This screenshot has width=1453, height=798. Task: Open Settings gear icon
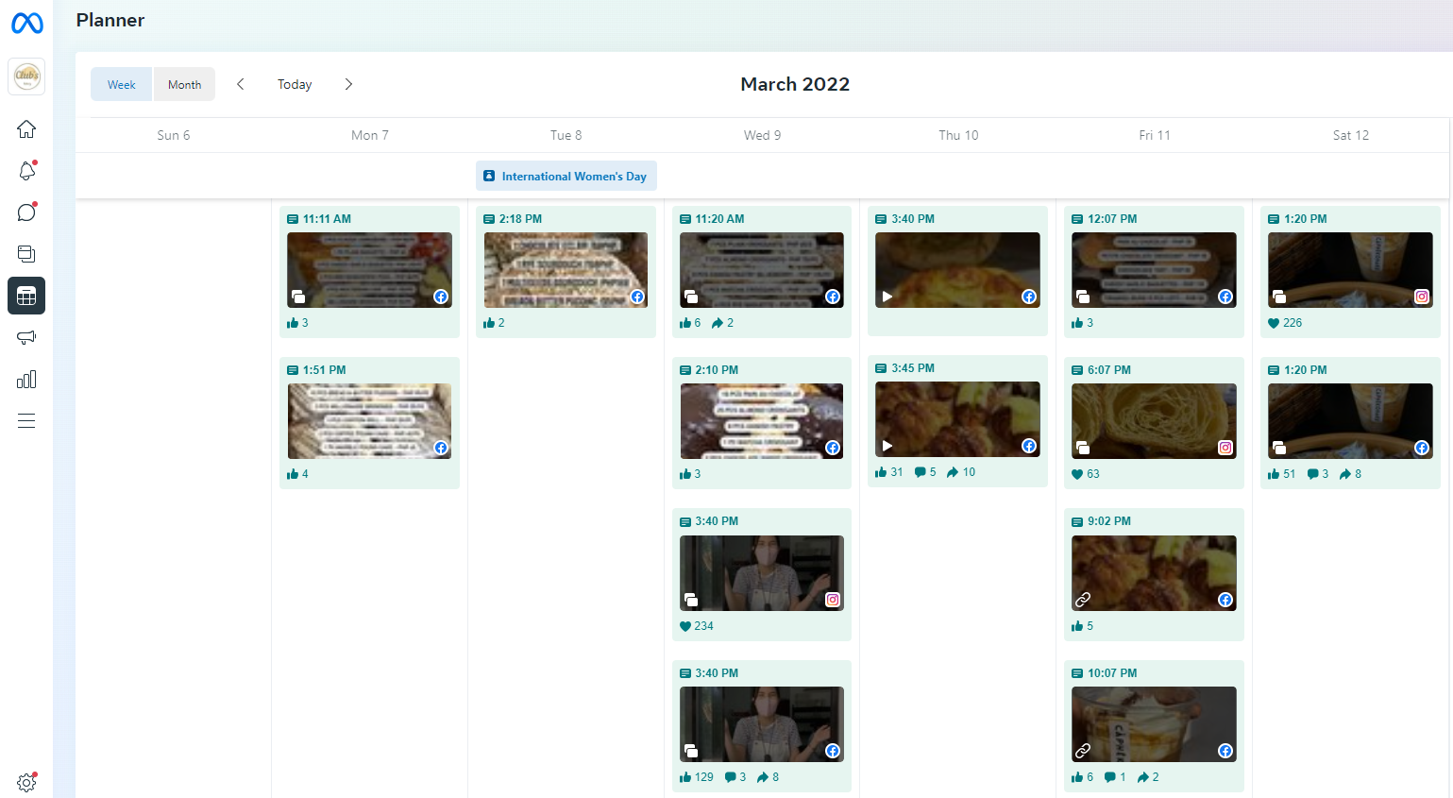click(26, 782)
